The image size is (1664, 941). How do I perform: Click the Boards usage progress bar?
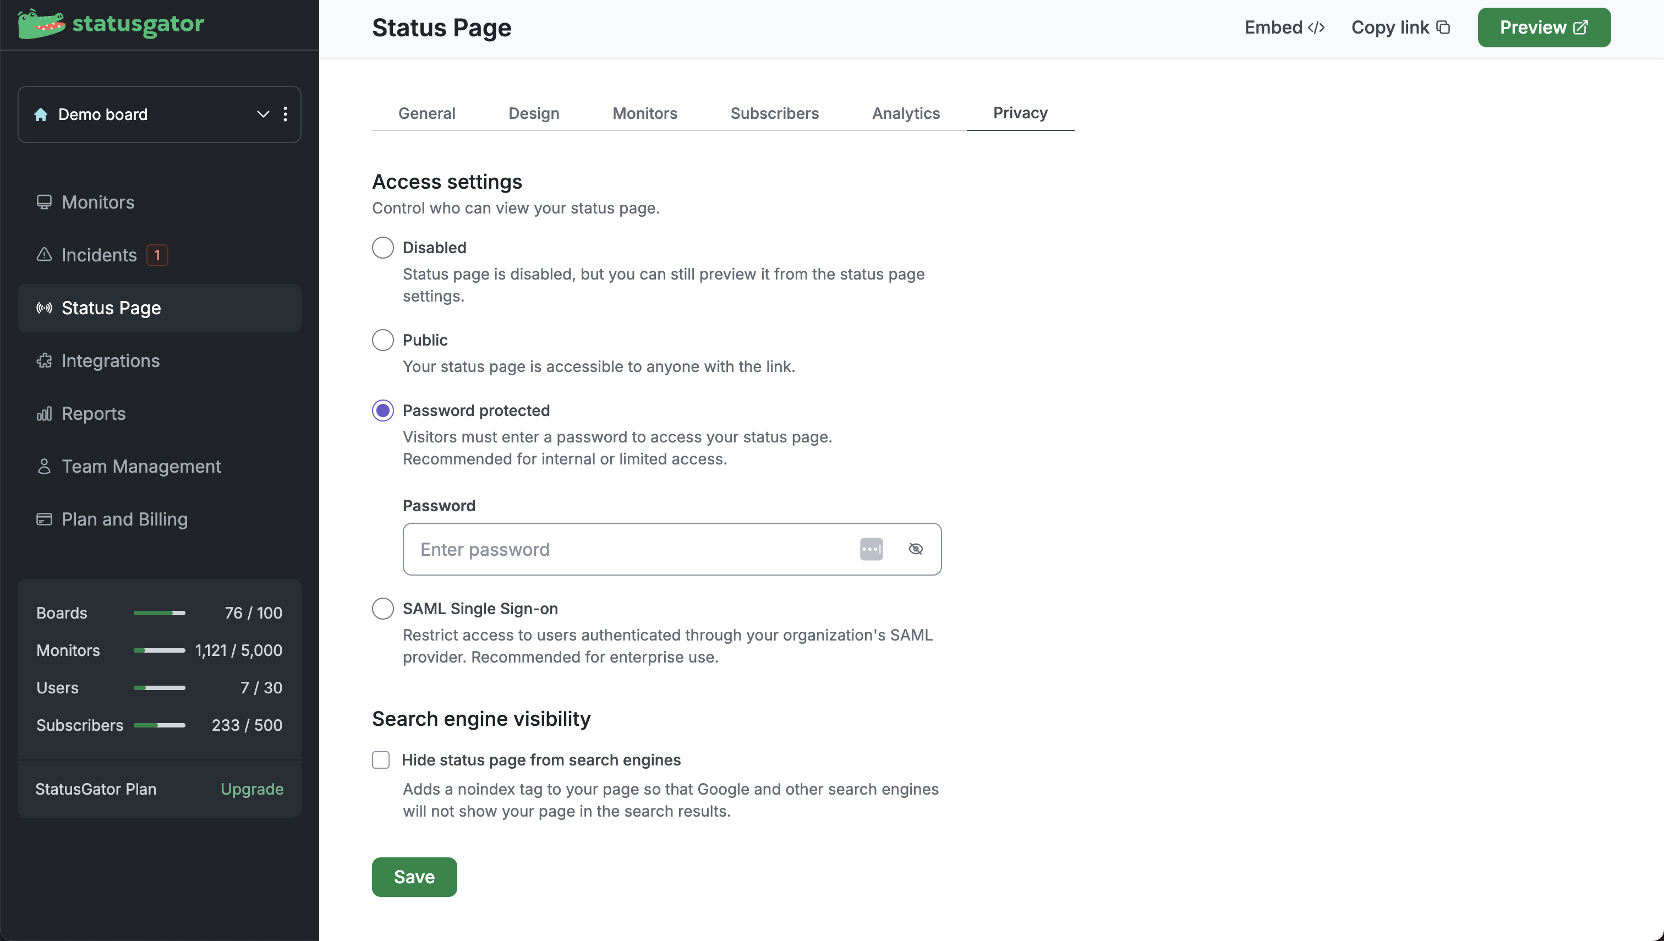click(159, 612)
